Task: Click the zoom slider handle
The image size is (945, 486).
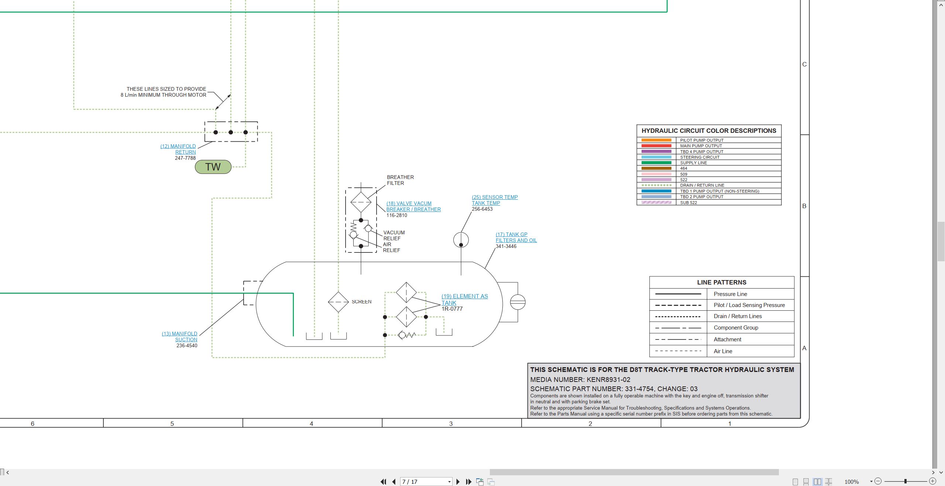Action: point(906,481)
